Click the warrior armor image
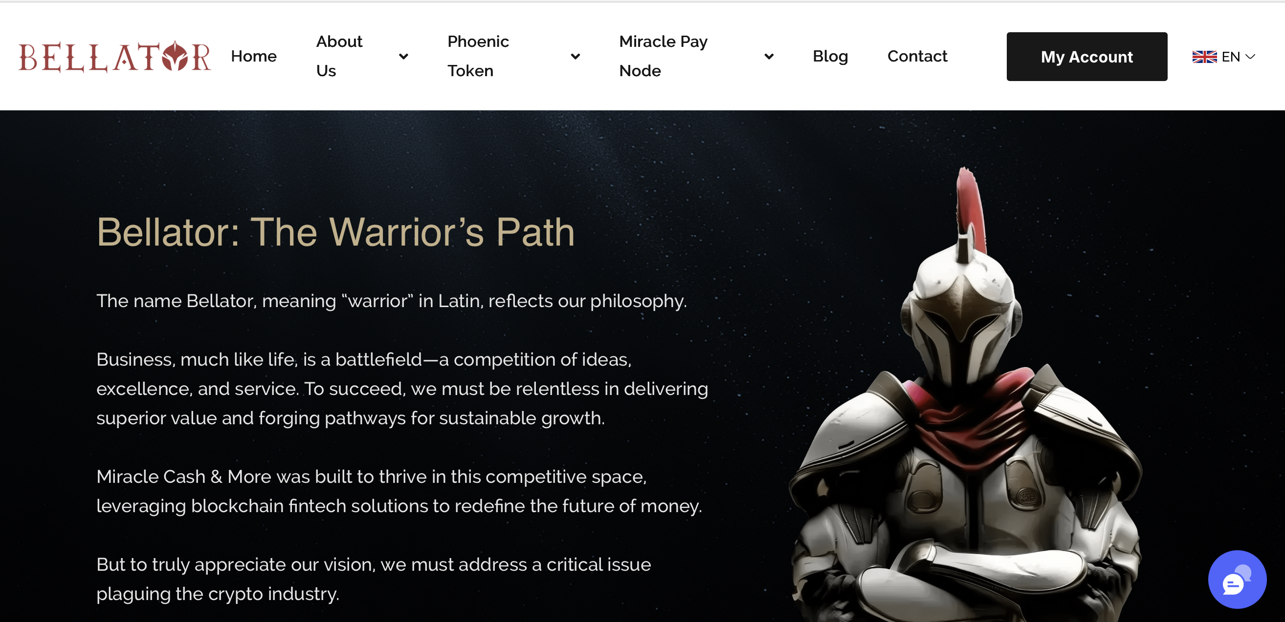Image resolution: width=1285 pixels, height=622 pixels. tap(965, 394)
